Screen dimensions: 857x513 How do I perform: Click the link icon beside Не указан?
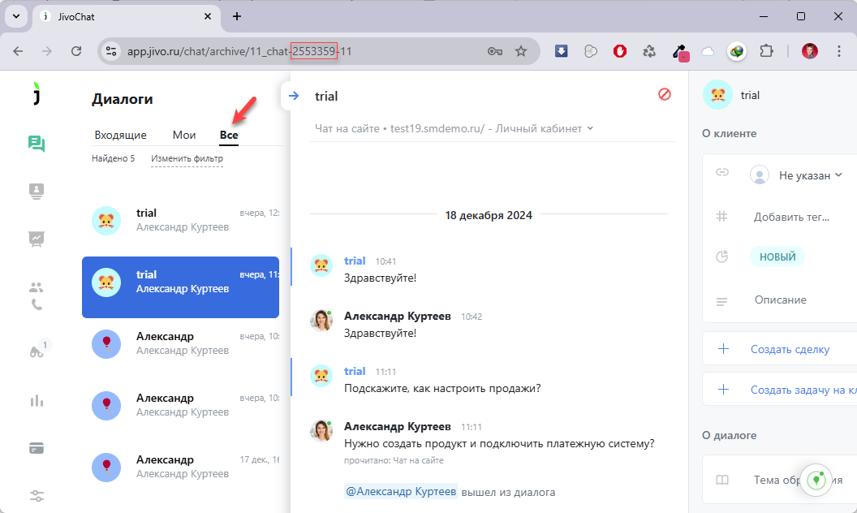(x=722, y=172)
